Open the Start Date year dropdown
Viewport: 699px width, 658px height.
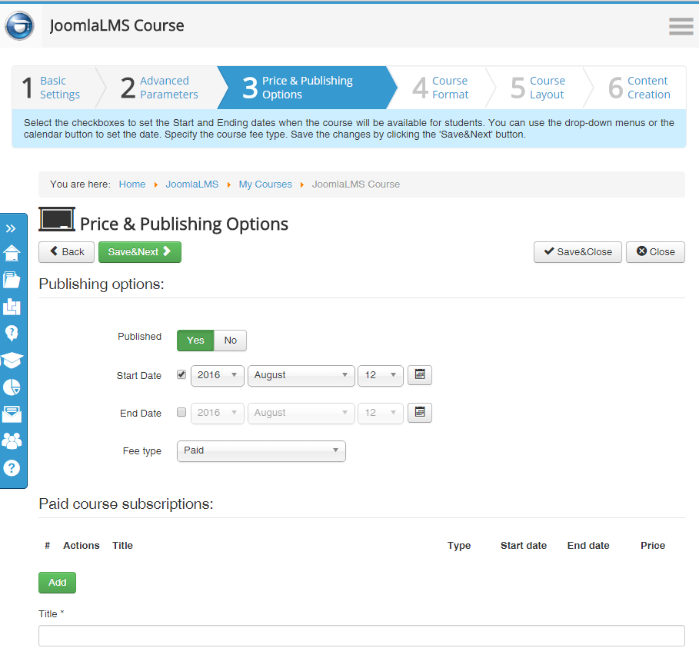[217, 375]
